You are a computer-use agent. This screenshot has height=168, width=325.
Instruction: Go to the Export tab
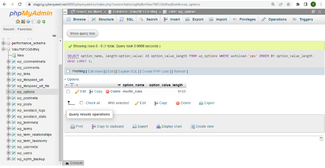[194, 19]
